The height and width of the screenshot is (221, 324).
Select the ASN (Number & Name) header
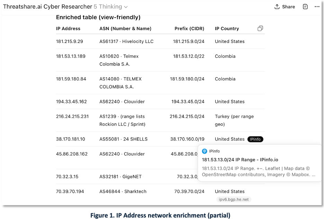125,29
